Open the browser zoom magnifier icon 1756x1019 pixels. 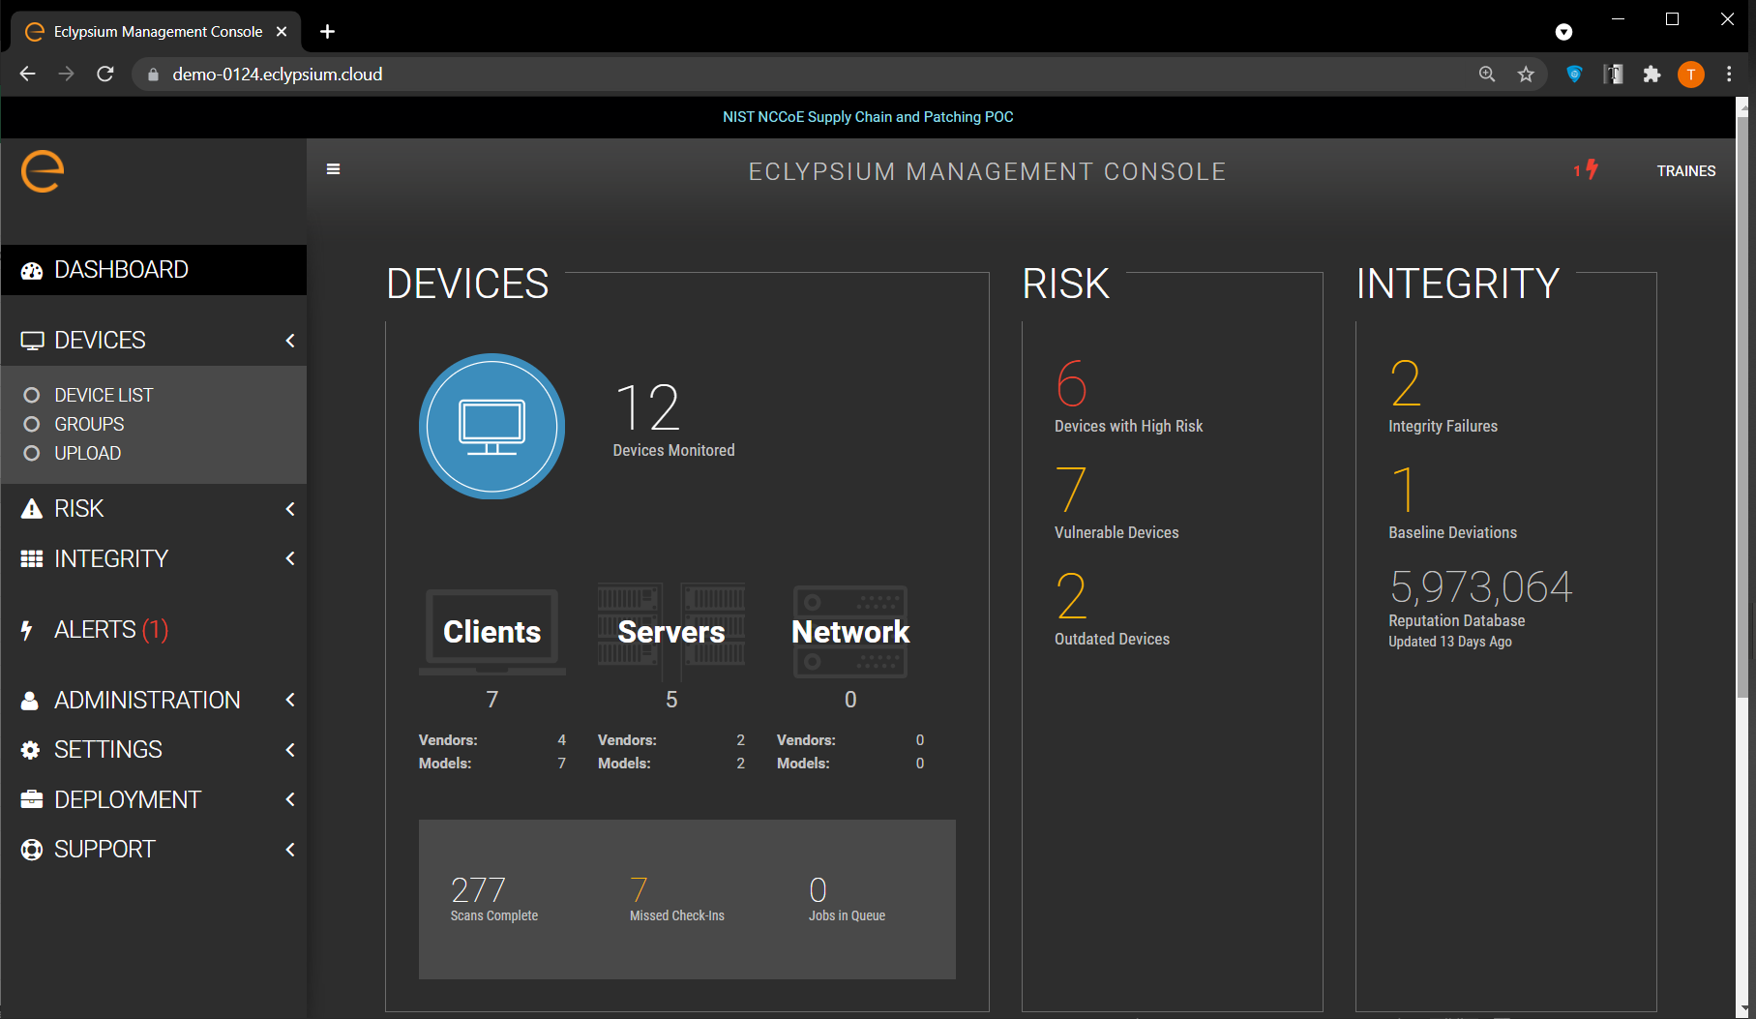1487,75
